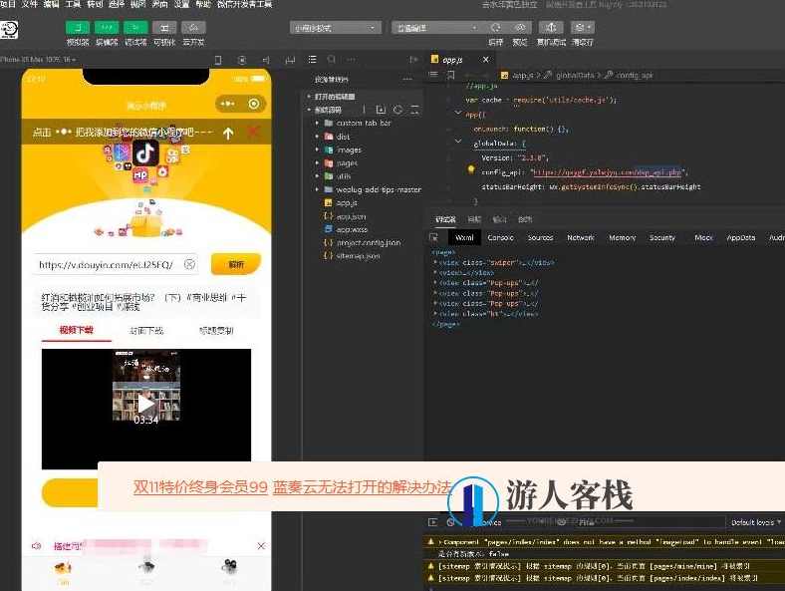Switch to the Network debugger tab
This screenshot has height=591, width=785.
[x=580, y=237]
